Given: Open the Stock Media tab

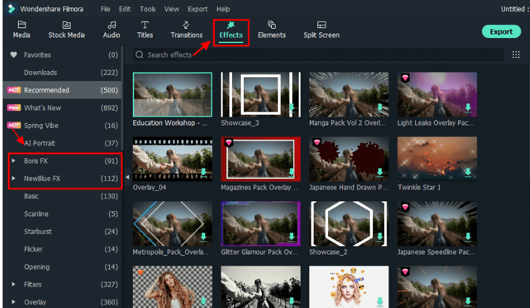Looking at the screenshot, I should 66,30.
